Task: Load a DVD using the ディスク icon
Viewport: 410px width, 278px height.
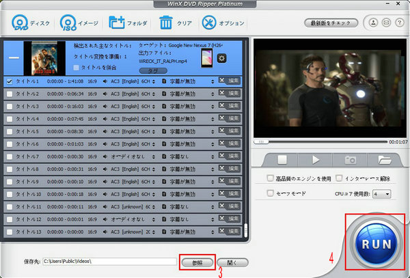Action: coord(30,23)
